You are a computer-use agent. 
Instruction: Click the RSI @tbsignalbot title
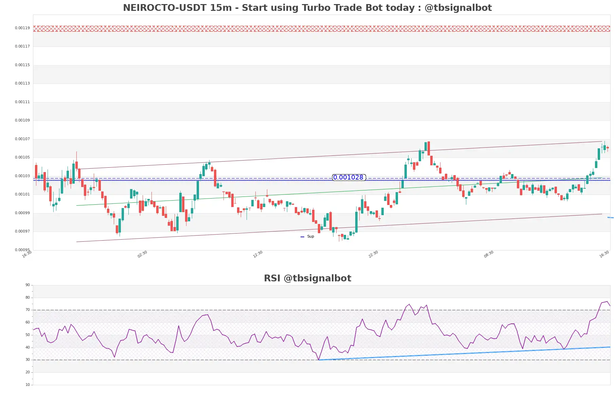tap(307, 278)
